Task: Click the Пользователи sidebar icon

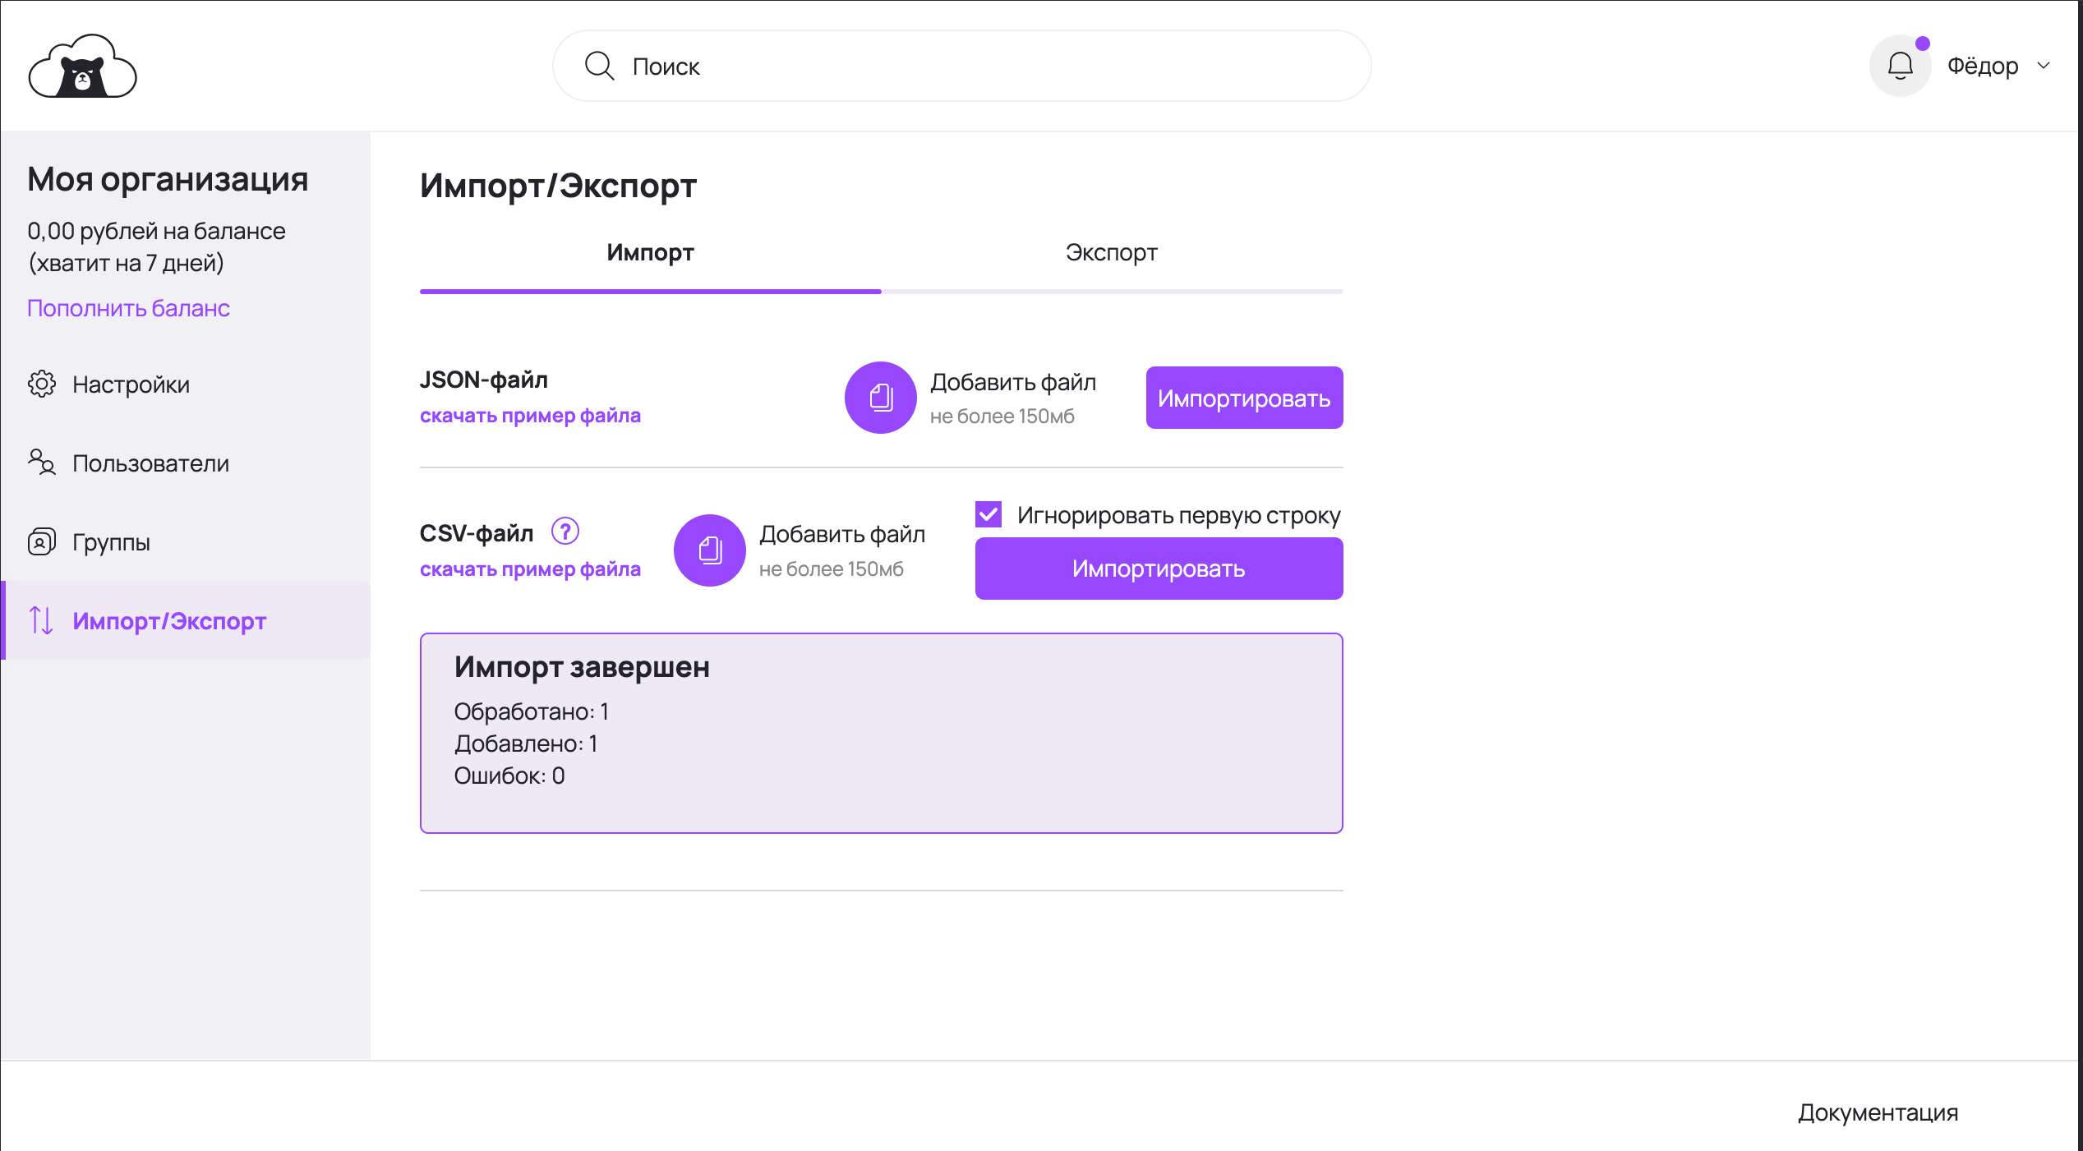Action: (42, 463)
